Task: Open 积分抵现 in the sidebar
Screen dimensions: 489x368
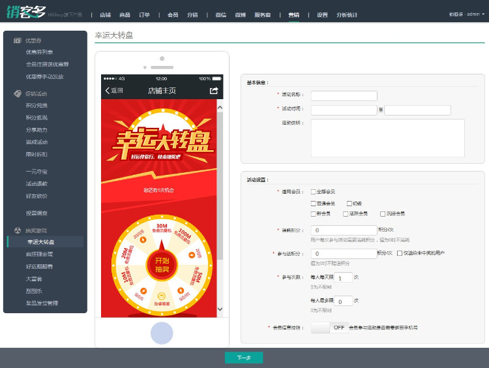Action: 37,117
